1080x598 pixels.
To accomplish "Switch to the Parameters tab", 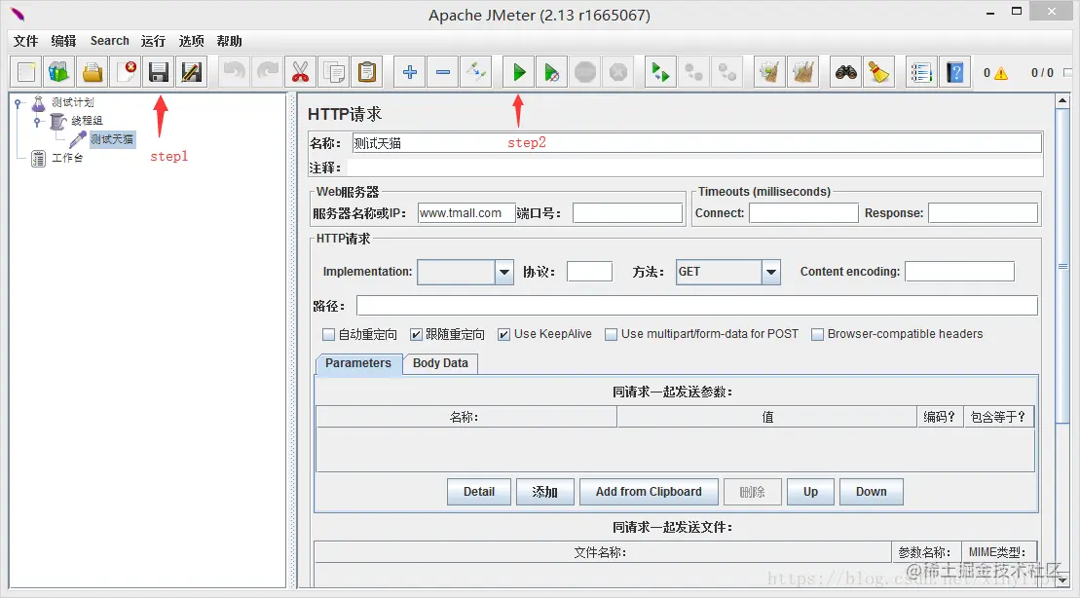I will tap(358, 363).
